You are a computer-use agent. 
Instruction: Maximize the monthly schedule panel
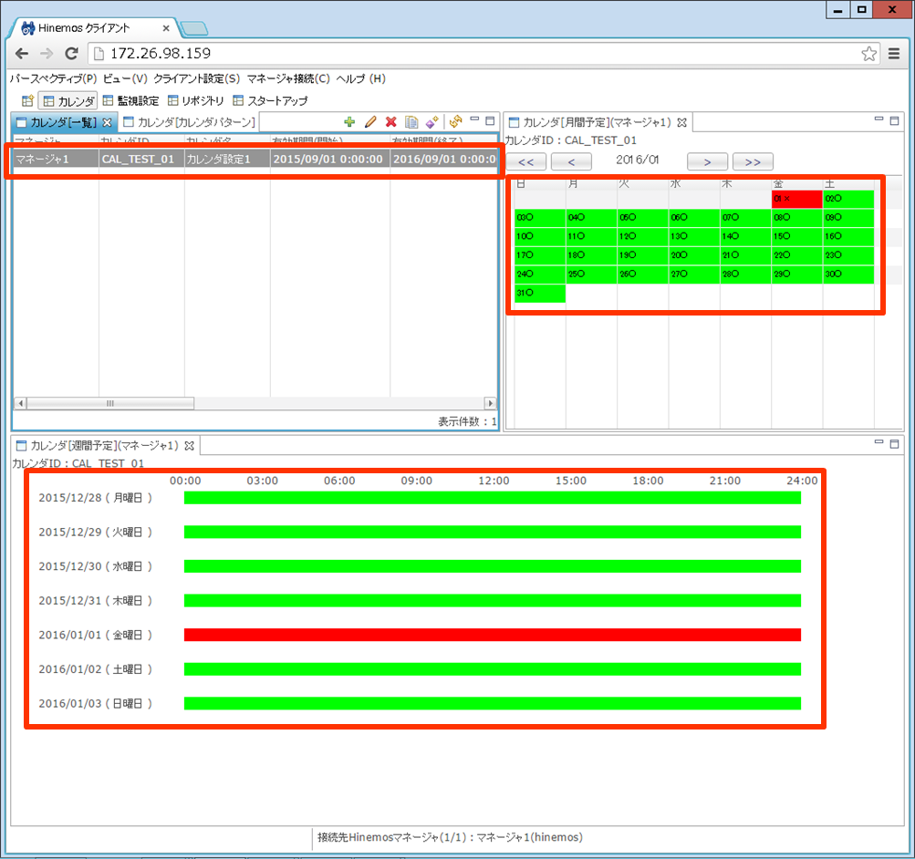(x=895, y=120)
